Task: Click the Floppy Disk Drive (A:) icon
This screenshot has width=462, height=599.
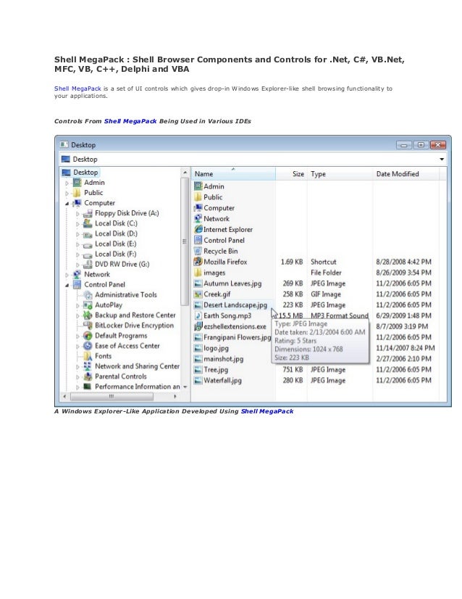Action: [88, 213]
